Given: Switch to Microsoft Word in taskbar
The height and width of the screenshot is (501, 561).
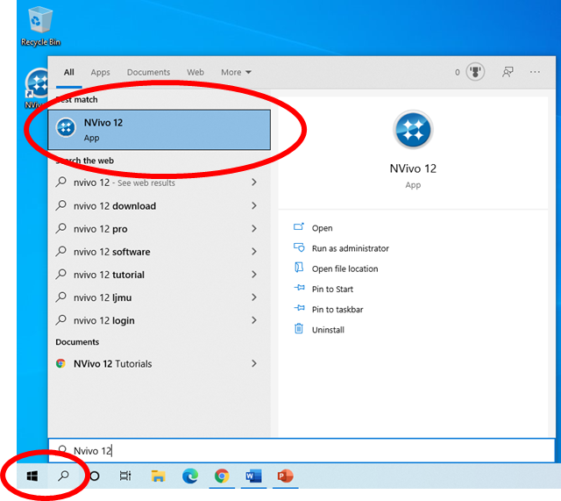Looking at the screenshot, I should pyautogui.click(x=253, y=476).
